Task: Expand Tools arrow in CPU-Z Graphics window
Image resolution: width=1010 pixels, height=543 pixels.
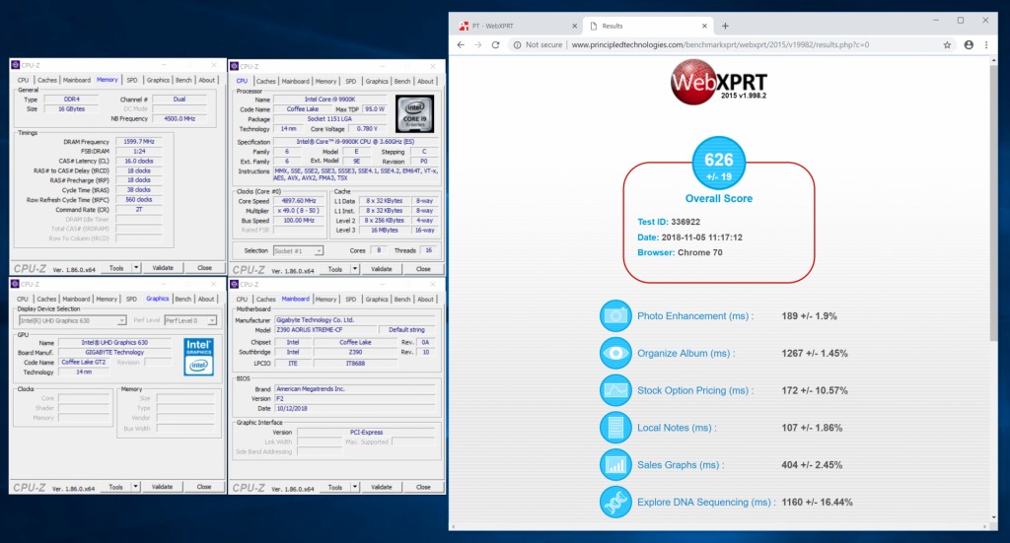Action: [x=136, y=487]
